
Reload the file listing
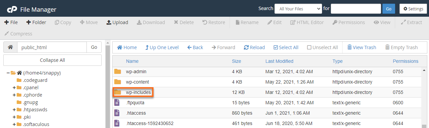pos(254,47)
